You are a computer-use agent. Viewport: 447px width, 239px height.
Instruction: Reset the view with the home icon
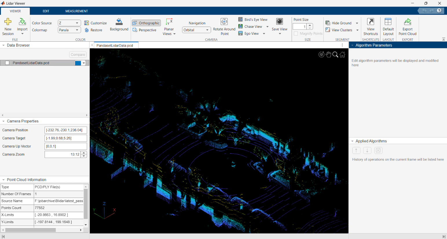coord(342,54)
